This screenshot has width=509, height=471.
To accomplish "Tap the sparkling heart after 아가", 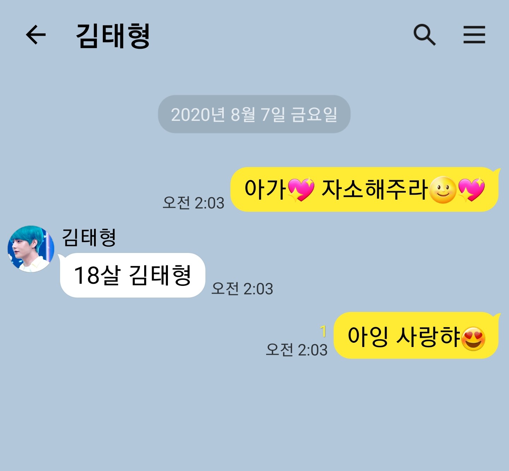I will pyautogui.click(x=301, y=190).
